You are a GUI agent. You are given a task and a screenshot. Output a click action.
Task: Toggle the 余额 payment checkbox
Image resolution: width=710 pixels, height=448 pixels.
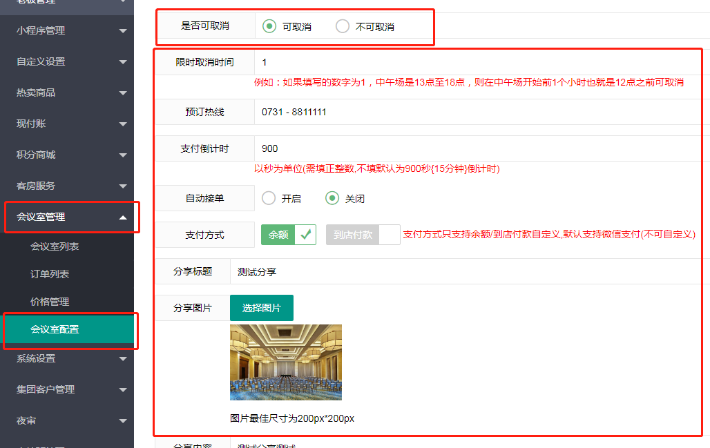pyautogui.click(x=288, y=235)
